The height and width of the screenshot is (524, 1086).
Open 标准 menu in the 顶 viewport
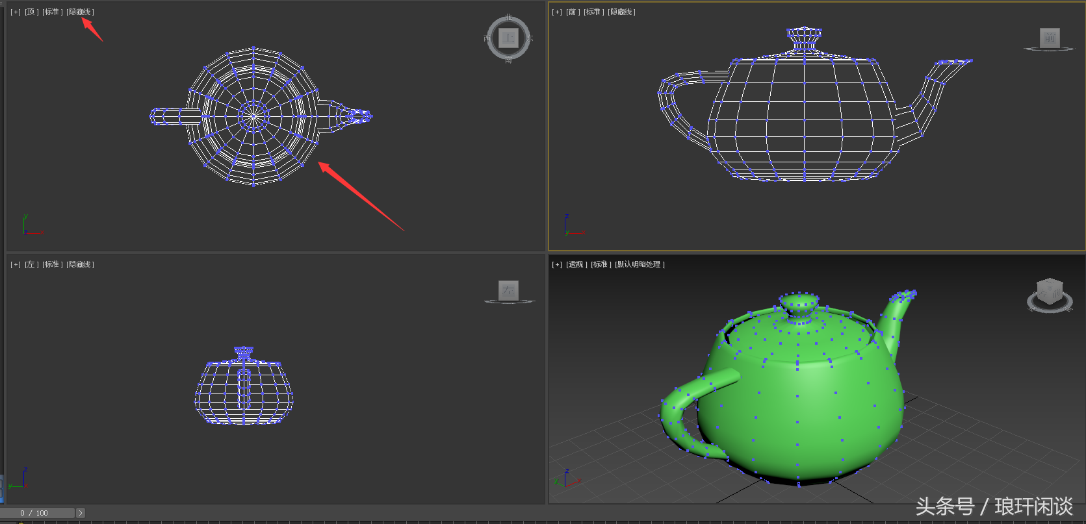click(x=52, y=12)
